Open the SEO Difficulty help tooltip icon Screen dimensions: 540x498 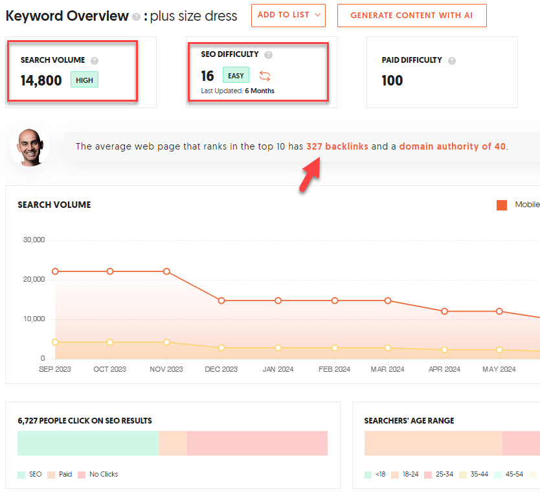(268, 55)
